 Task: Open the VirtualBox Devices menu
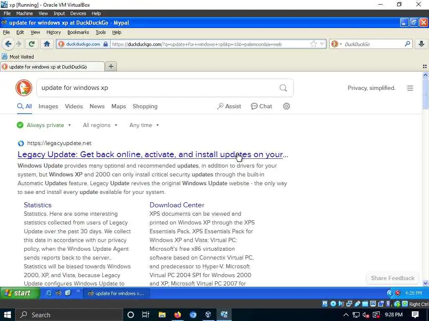click(78, 13)
